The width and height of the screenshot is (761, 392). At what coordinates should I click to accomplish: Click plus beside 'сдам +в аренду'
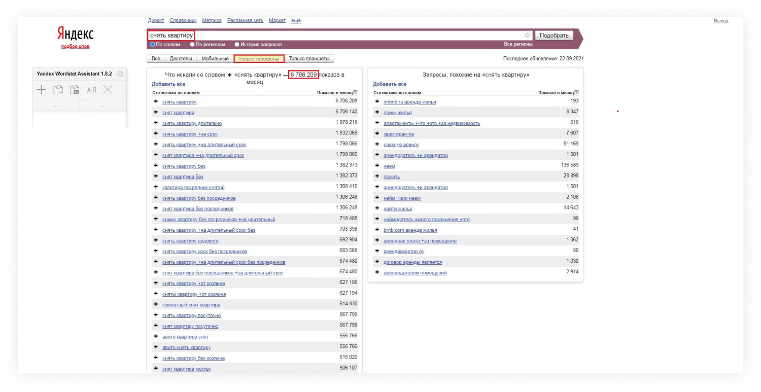tap(377, 145)
